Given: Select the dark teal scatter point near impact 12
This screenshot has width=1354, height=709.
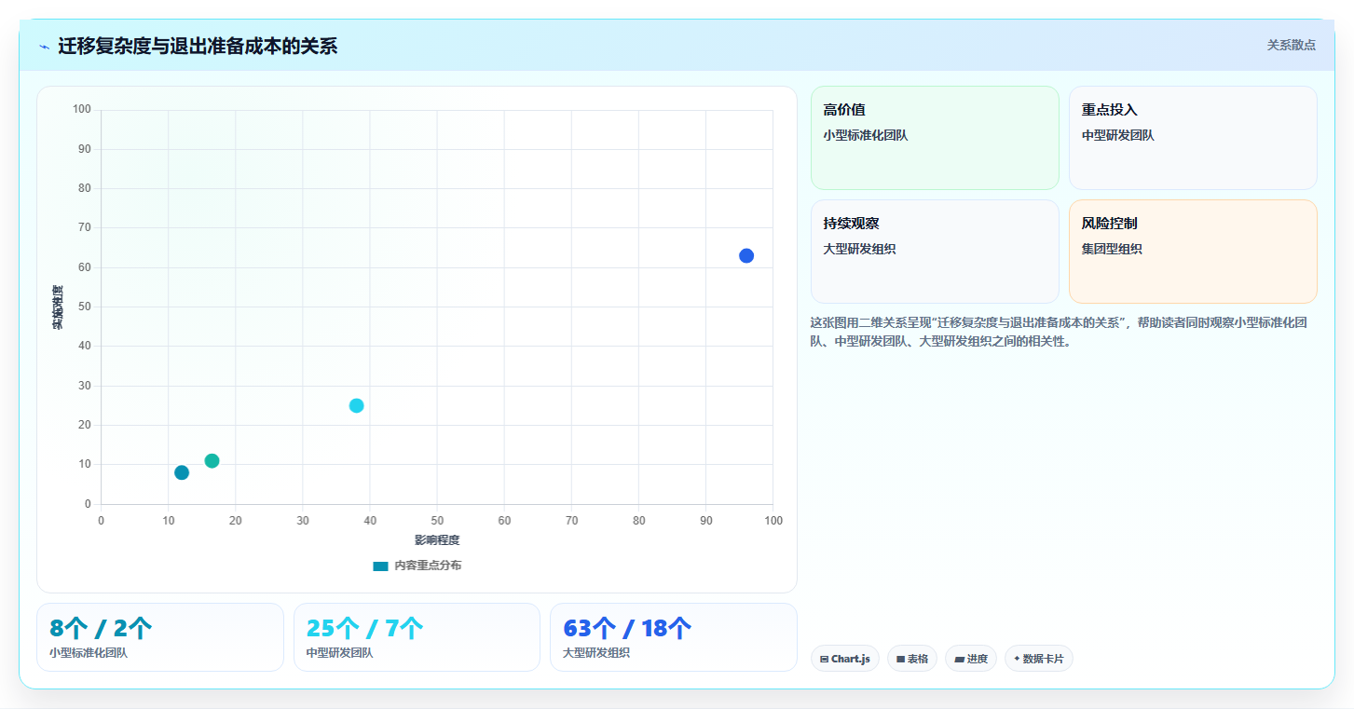Looking at the screenshot, I should tap(182, 472).
